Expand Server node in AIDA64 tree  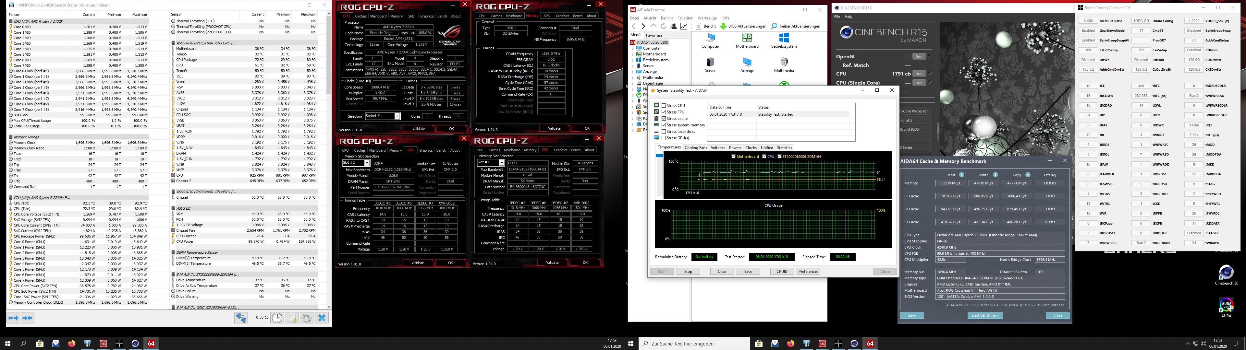pos(633,66)
